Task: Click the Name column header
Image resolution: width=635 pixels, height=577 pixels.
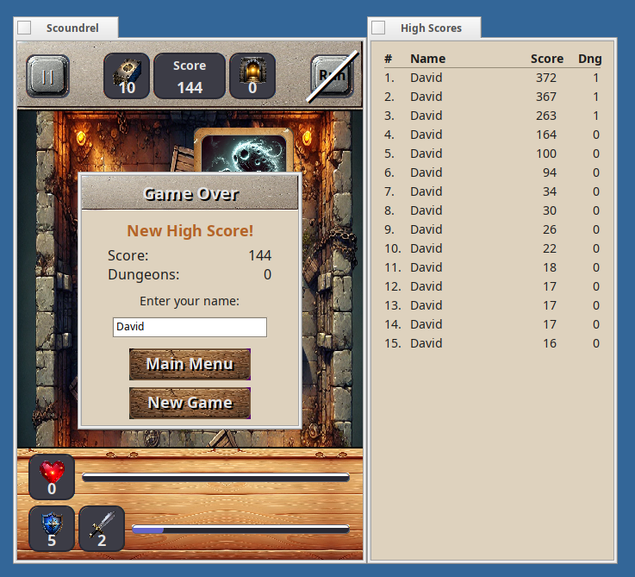Action: 427,59
